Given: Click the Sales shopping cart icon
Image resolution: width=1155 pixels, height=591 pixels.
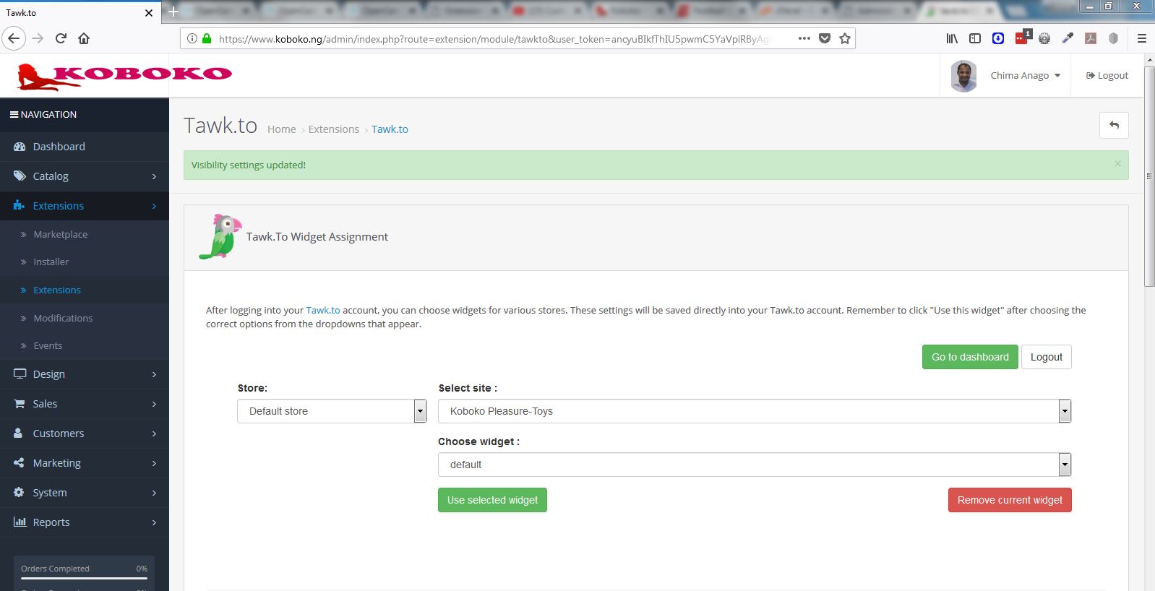Looking at the screenshot, I should (20, 404).
